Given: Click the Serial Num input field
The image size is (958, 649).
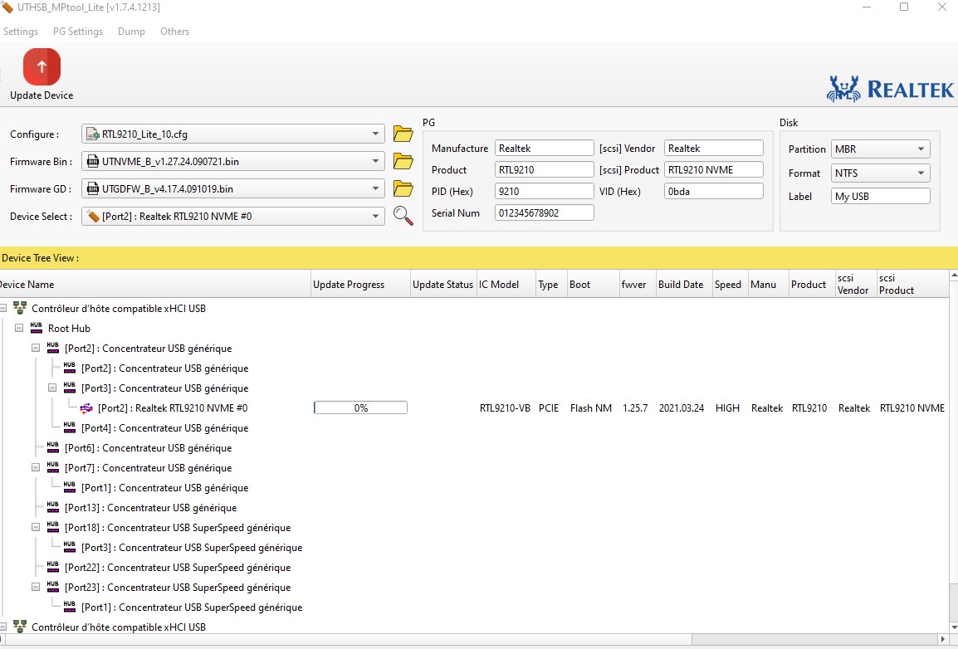Looking at the screenshot, I should (x=544, y=212).
